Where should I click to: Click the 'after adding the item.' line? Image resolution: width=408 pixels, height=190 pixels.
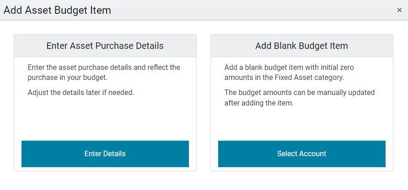[x=259, y=103]
